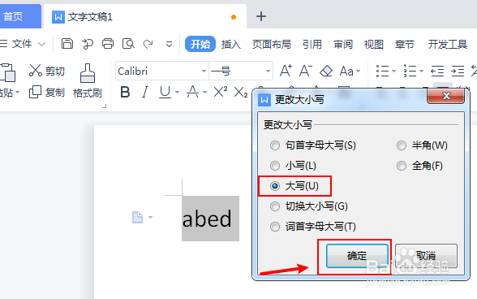
Task: Click the selected text abed
Action: [207, 219]
